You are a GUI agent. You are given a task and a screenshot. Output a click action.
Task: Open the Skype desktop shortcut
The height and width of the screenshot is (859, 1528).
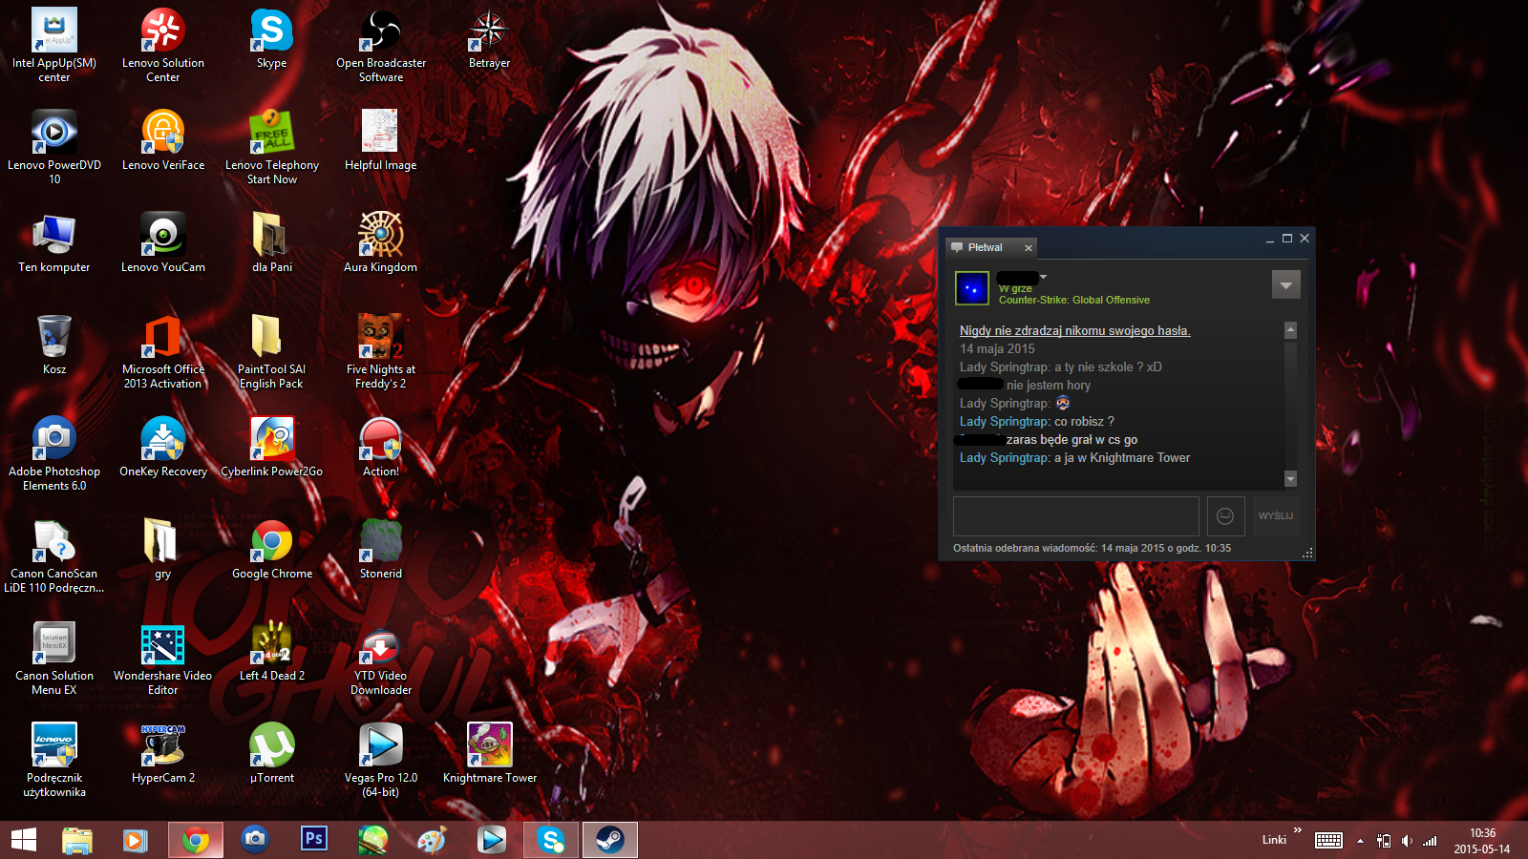(272, 40)
